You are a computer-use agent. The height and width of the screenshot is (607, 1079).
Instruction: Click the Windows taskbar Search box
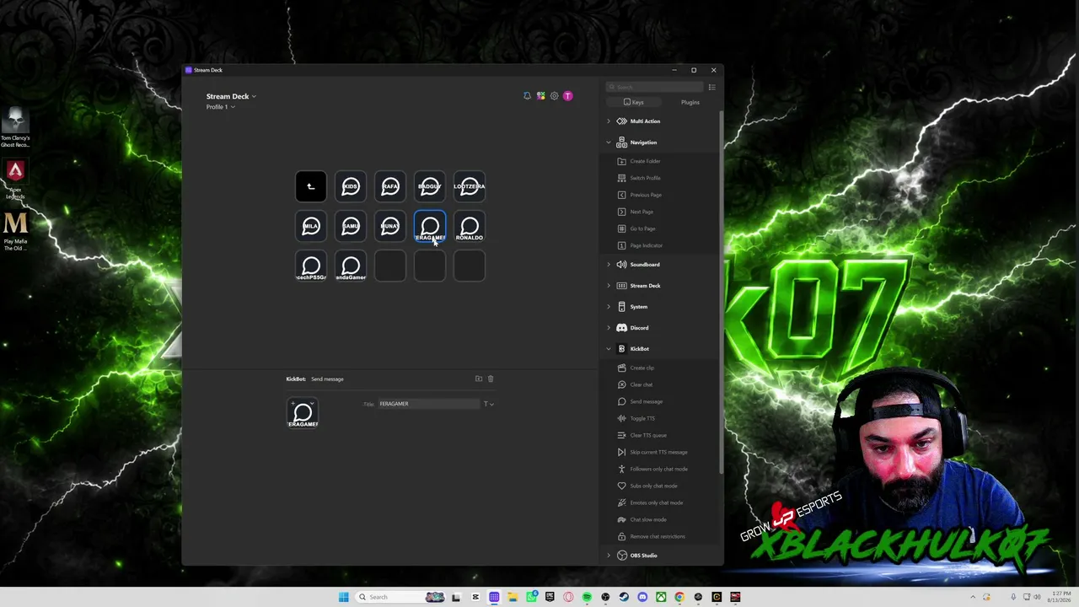click(400, 597)
